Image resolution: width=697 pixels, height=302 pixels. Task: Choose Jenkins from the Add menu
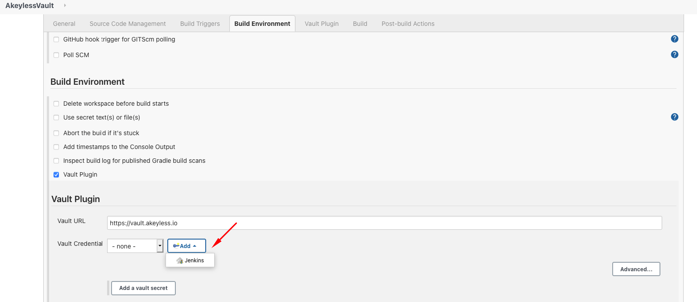click(x=190, y=261)
